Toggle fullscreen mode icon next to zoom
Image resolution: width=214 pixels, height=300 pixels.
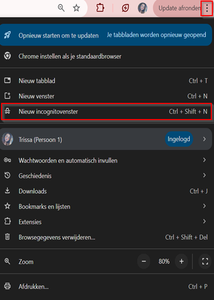(x=205, y=261)
